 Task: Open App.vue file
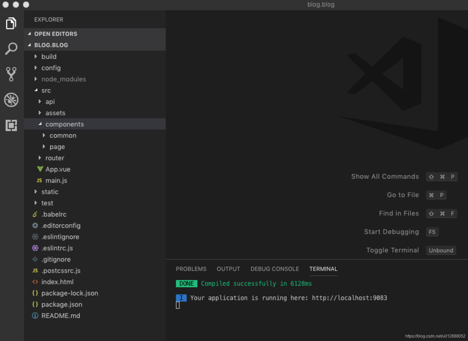coord(95,169)
